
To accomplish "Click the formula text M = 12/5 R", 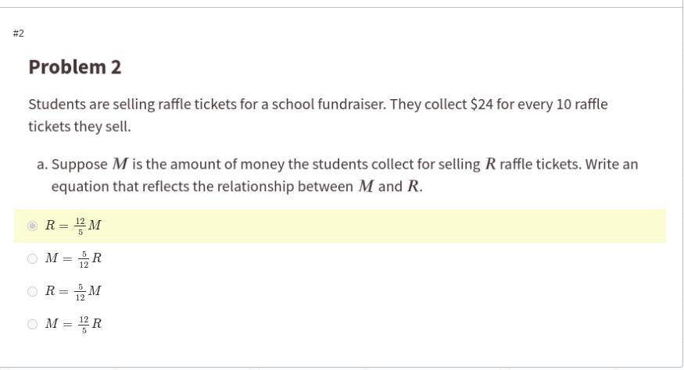I will coord(73,324).
